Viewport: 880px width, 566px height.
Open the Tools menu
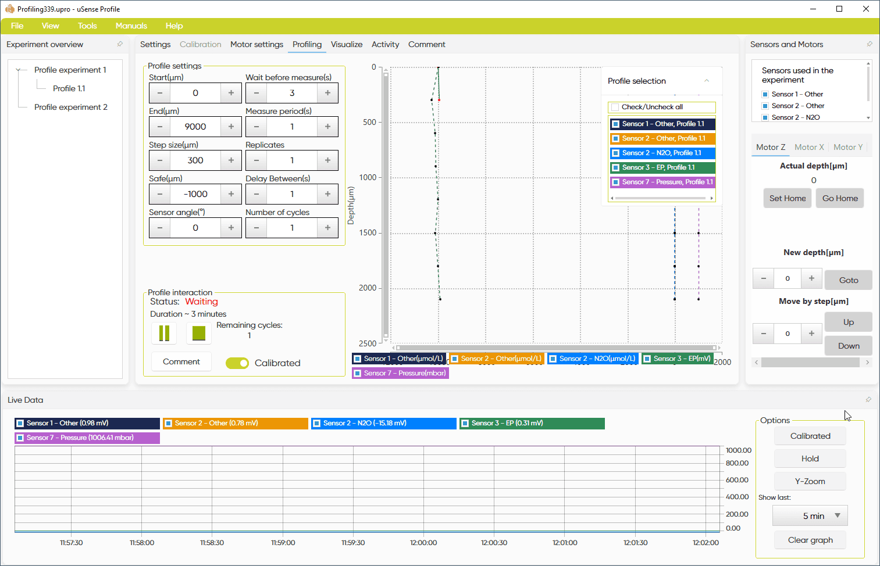87,26
